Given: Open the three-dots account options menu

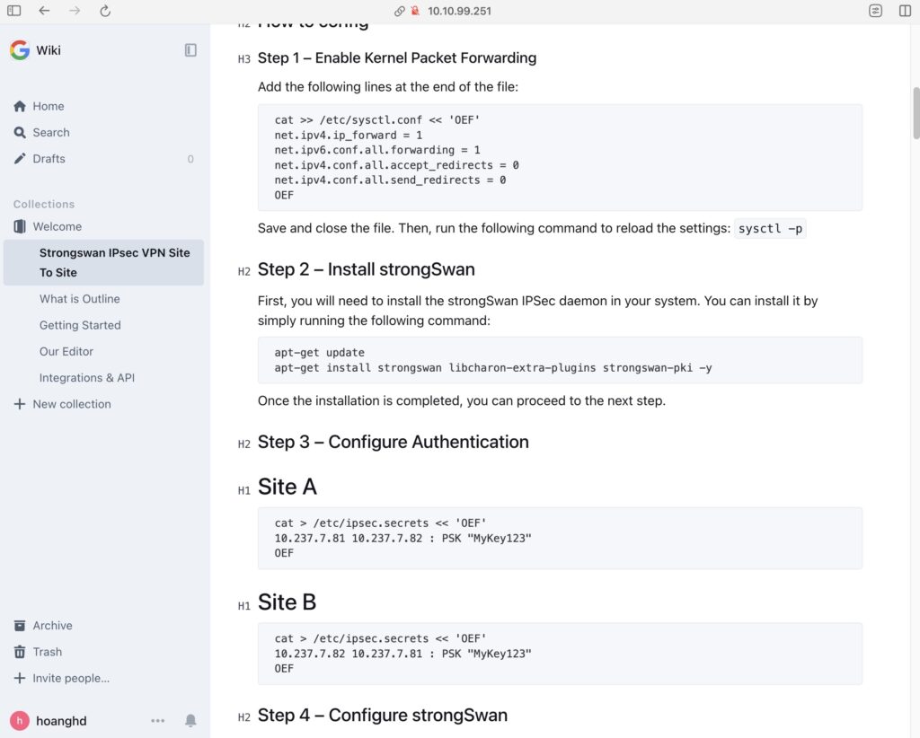Looking at the screenshot, I should click(x=158, y=720).
